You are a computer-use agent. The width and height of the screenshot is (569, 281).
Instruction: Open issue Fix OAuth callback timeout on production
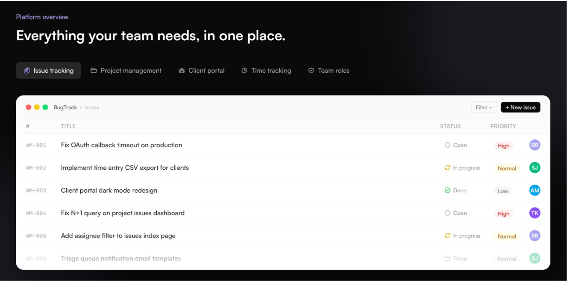(121, 145)
